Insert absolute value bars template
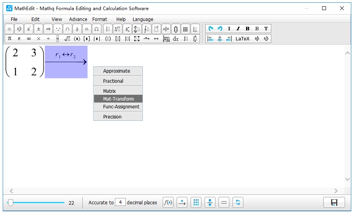The image size is (354, 214). (97, 38)
